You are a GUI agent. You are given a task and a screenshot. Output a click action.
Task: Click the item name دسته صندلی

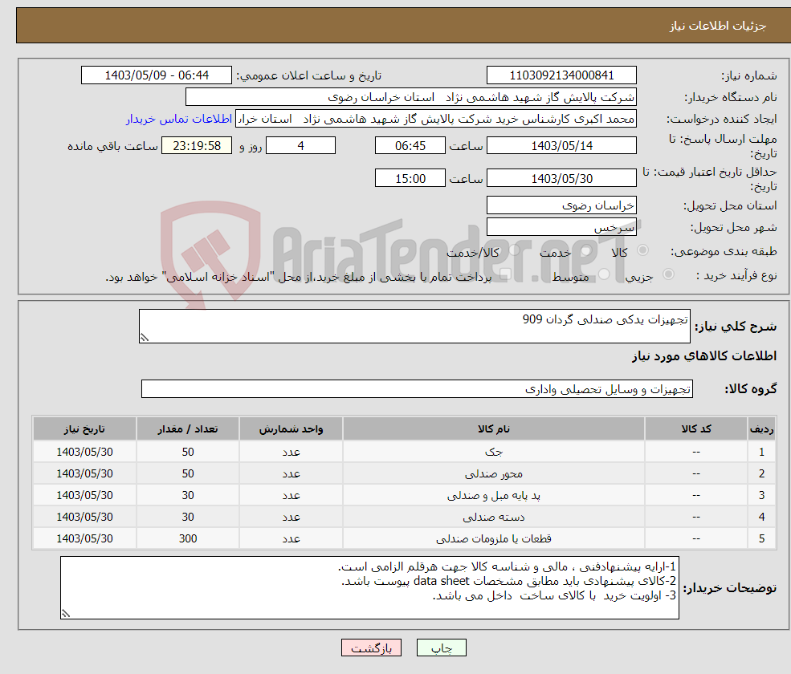tap(493, 518)
